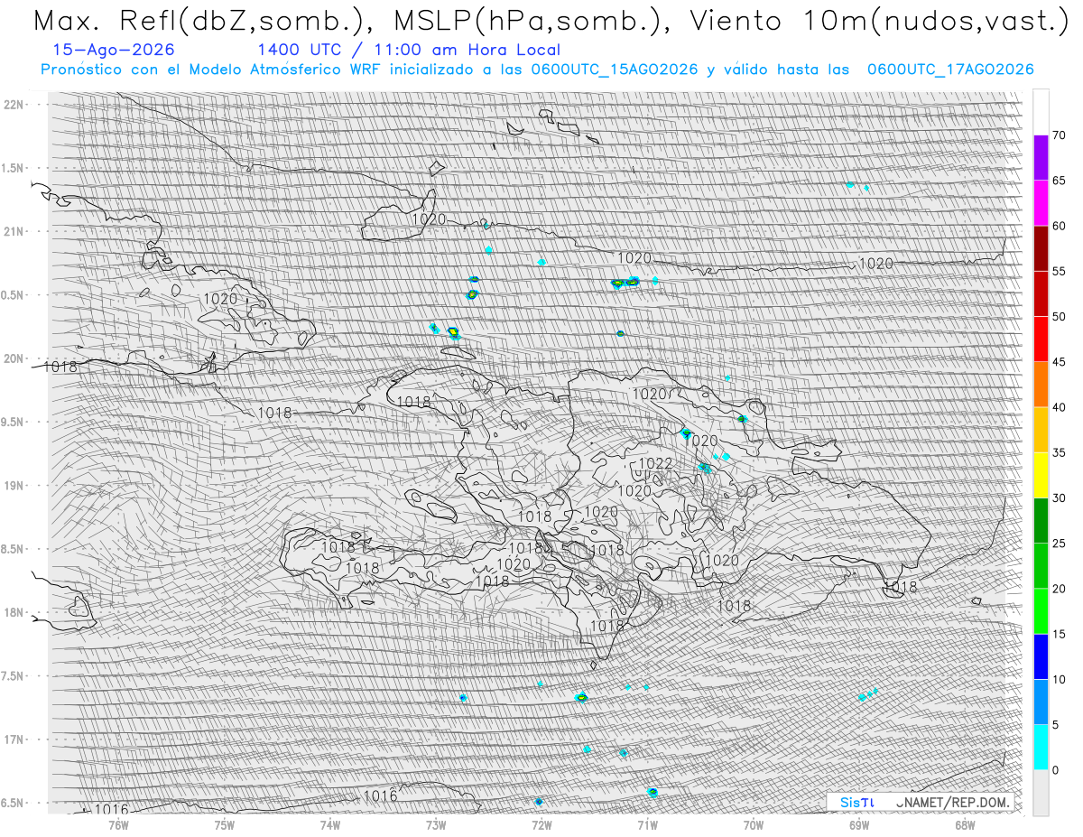Viewport: 1083px width, 837px height.
Task: Click the '73W' longitude label
Action: tap(435, 823)
